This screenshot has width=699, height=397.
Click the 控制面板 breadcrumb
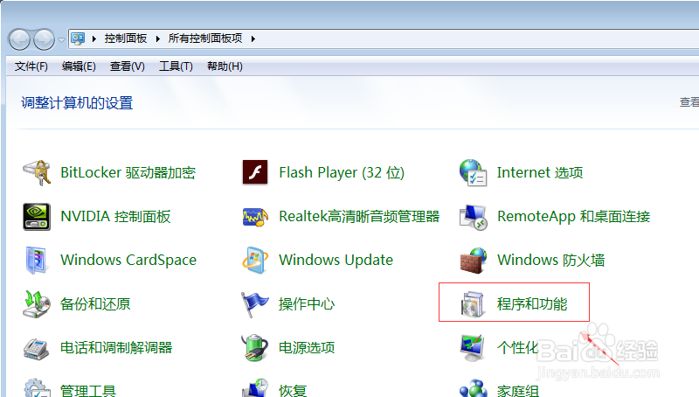pyautogui.click(x=126, y=38)
